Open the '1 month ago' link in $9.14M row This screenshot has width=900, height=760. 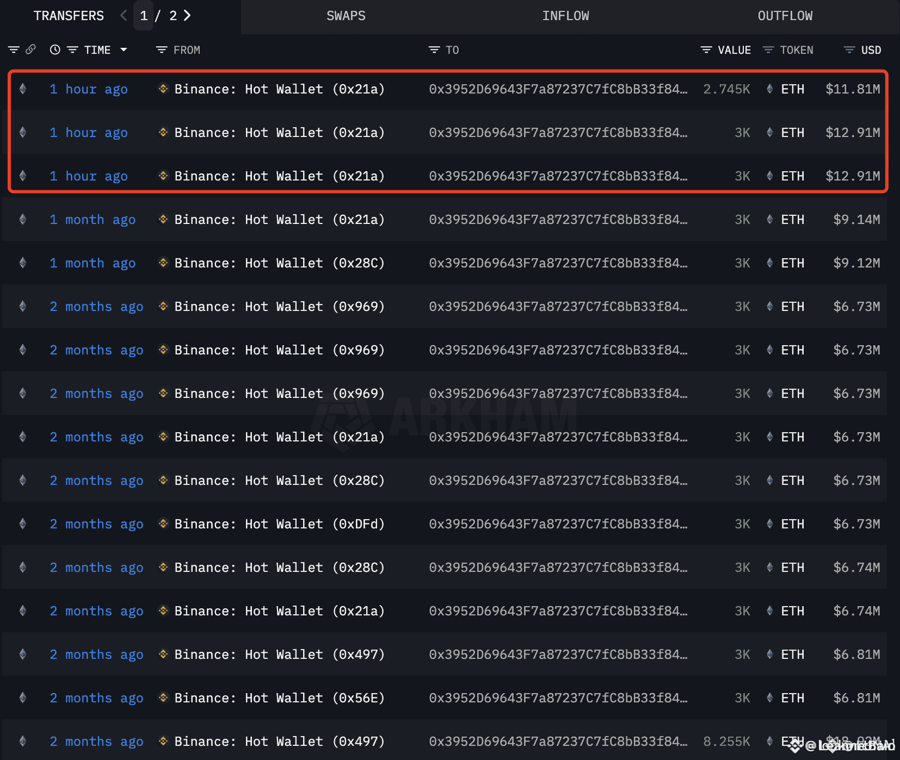click(93, 219)
